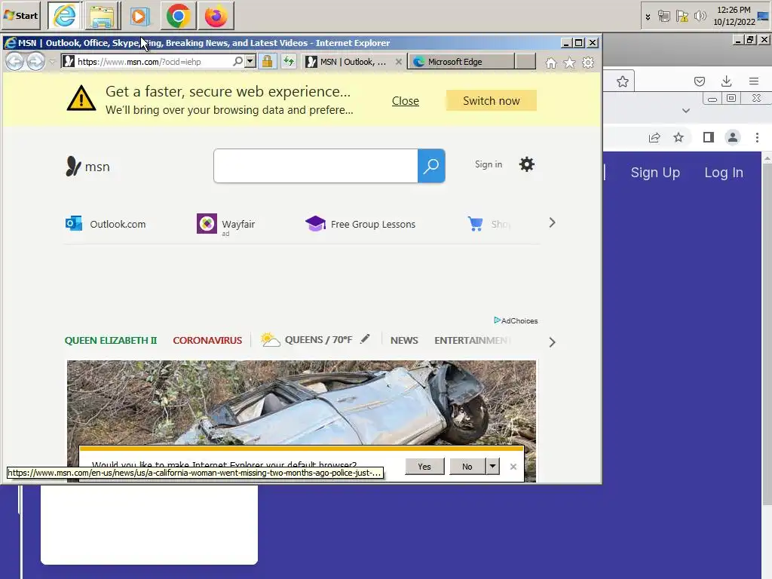772x579 pixels.
Task: Show hidden system tray icons
Action: click(x=648, y=17)
